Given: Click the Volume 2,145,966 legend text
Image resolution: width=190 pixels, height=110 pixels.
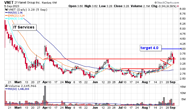Looking at the screenshot, I should pyautogui.click(x=22, y=86).
